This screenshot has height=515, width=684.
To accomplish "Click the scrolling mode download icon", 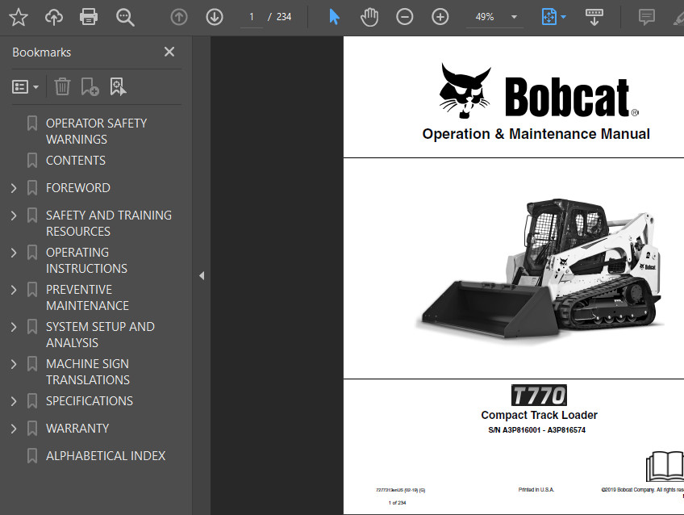I will pos(594,17).
